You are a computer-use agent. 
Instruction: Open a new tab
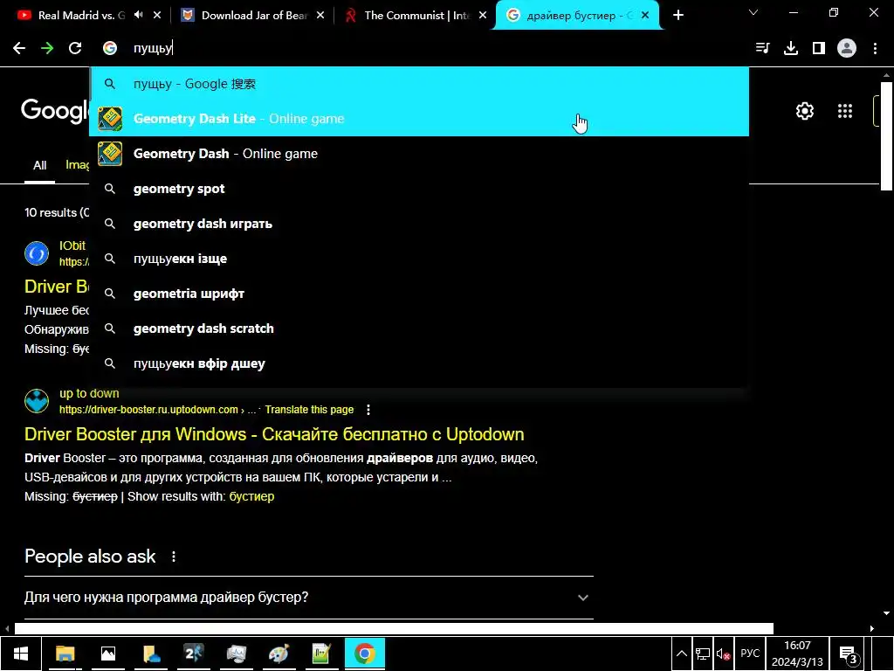(677, 16)
